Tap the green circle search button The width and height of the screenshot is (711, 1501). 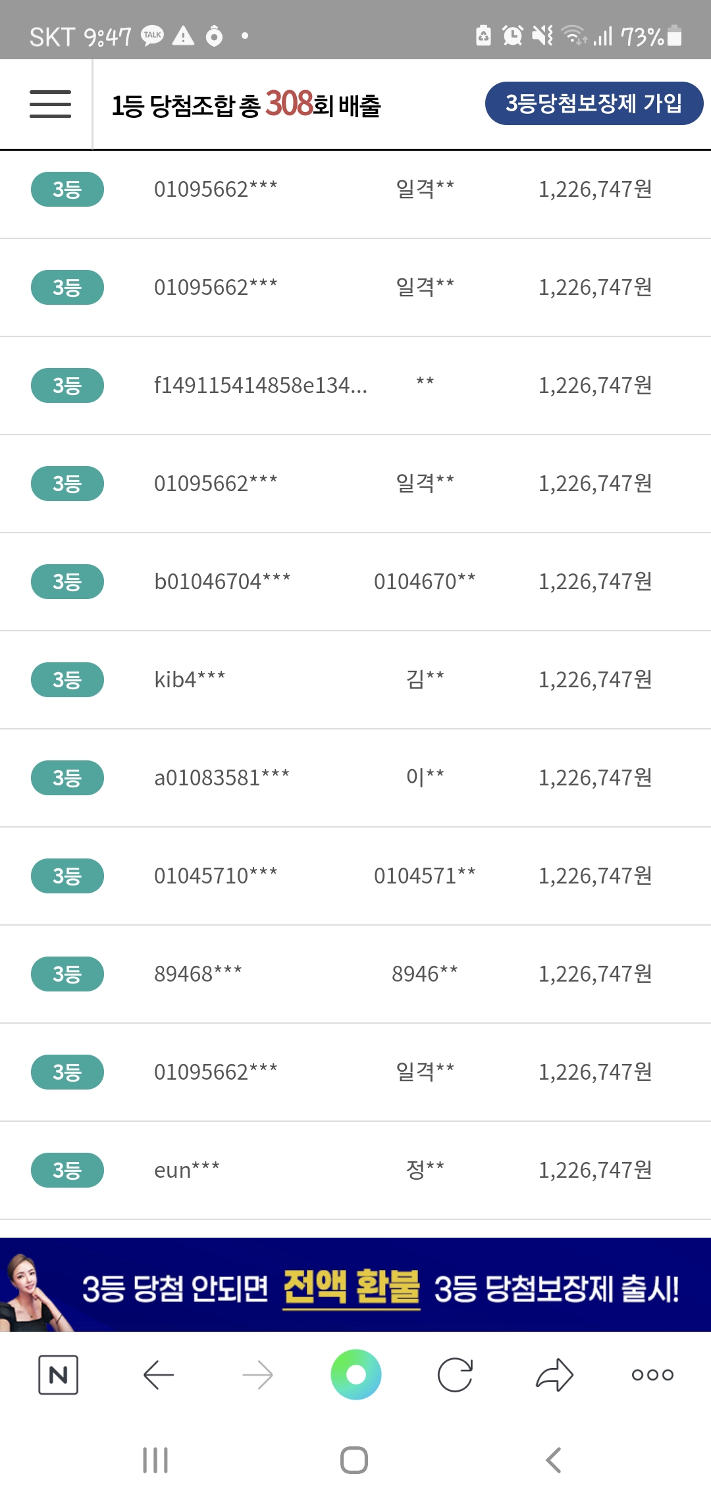(355, 1375)
